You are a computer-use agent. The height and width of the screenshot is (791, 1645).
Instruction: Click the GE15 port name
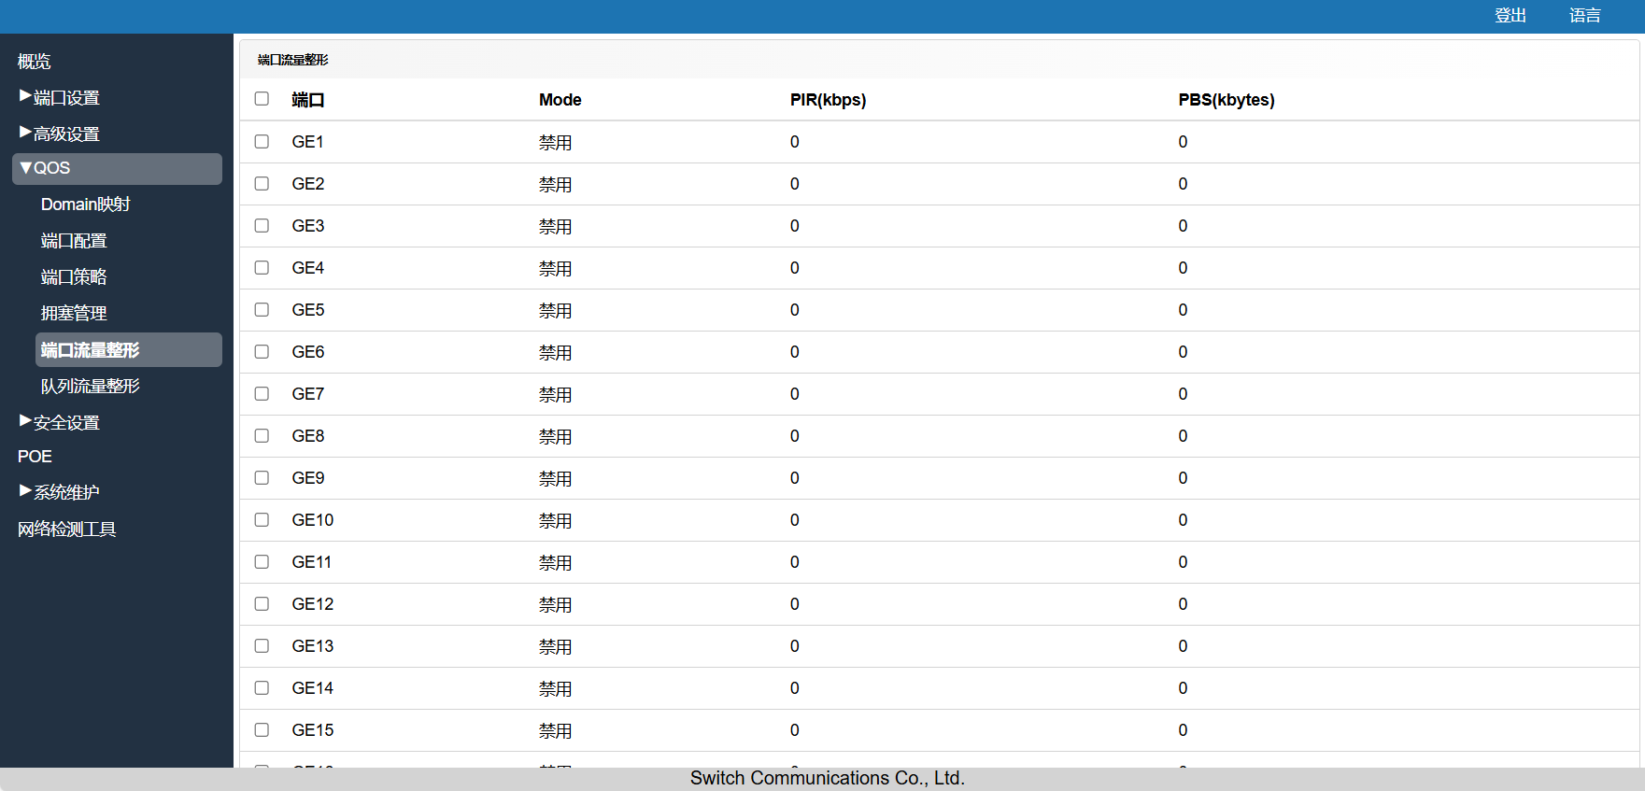(x=313, y=730)
